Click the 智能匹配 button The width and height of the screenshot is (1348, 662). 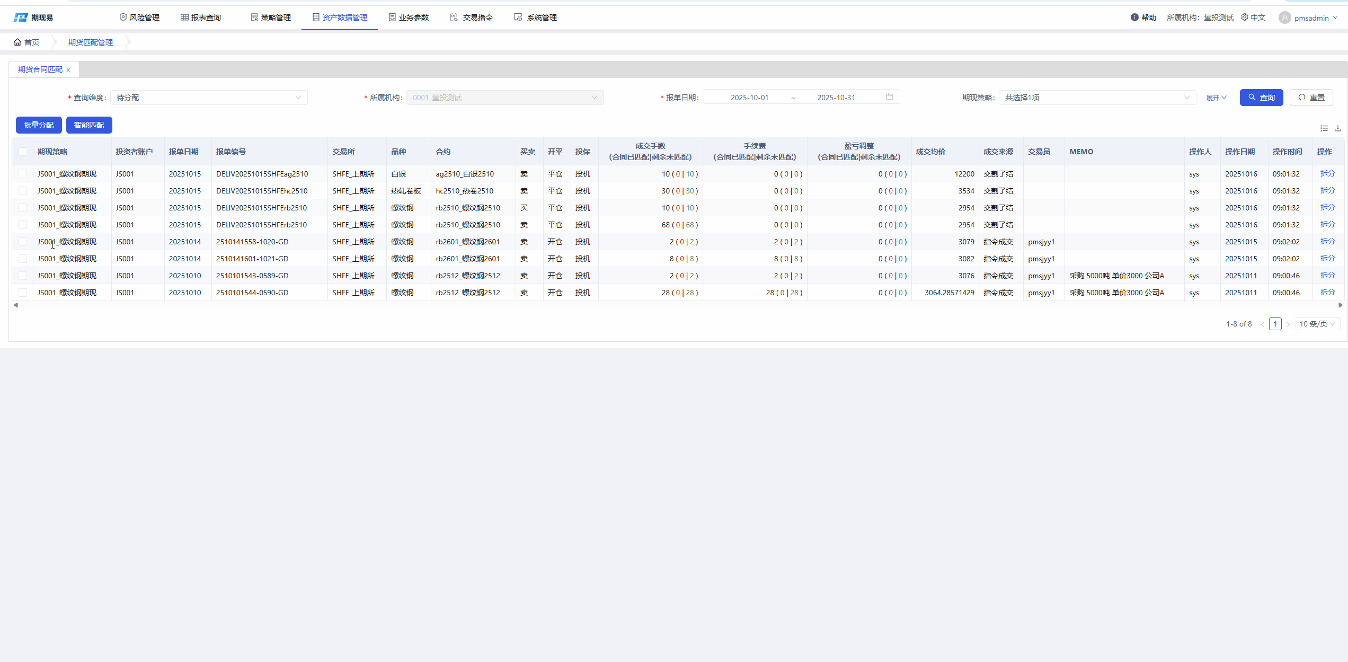click(x=89, y=125)
